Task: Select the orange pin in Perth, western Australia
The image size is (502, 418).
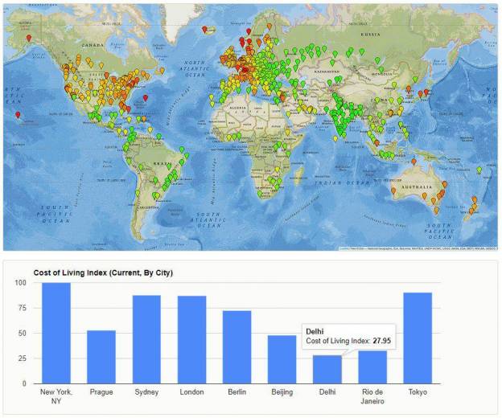Action: [x=393, y=191]
